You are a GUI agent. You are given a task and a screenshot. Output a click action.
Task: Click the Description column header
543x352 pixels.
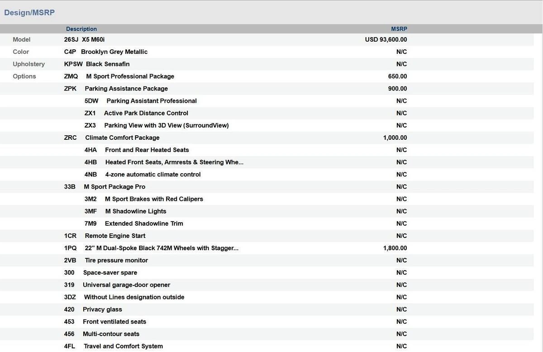coord(81,29)
